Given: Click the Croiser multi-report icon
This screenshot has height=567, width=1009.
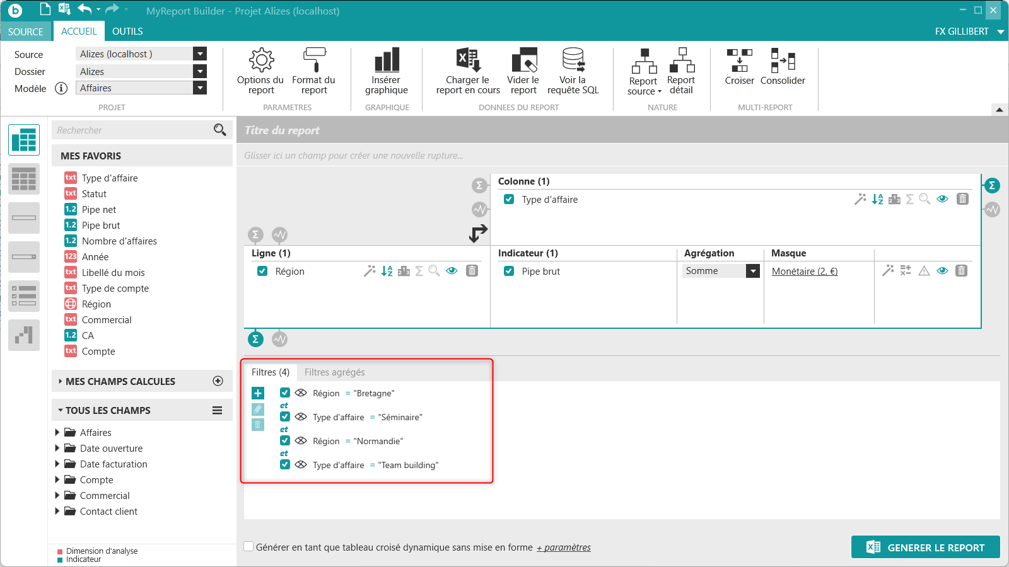Looking at the screenshot, I should pyautogui.click(x=739, y=61).
